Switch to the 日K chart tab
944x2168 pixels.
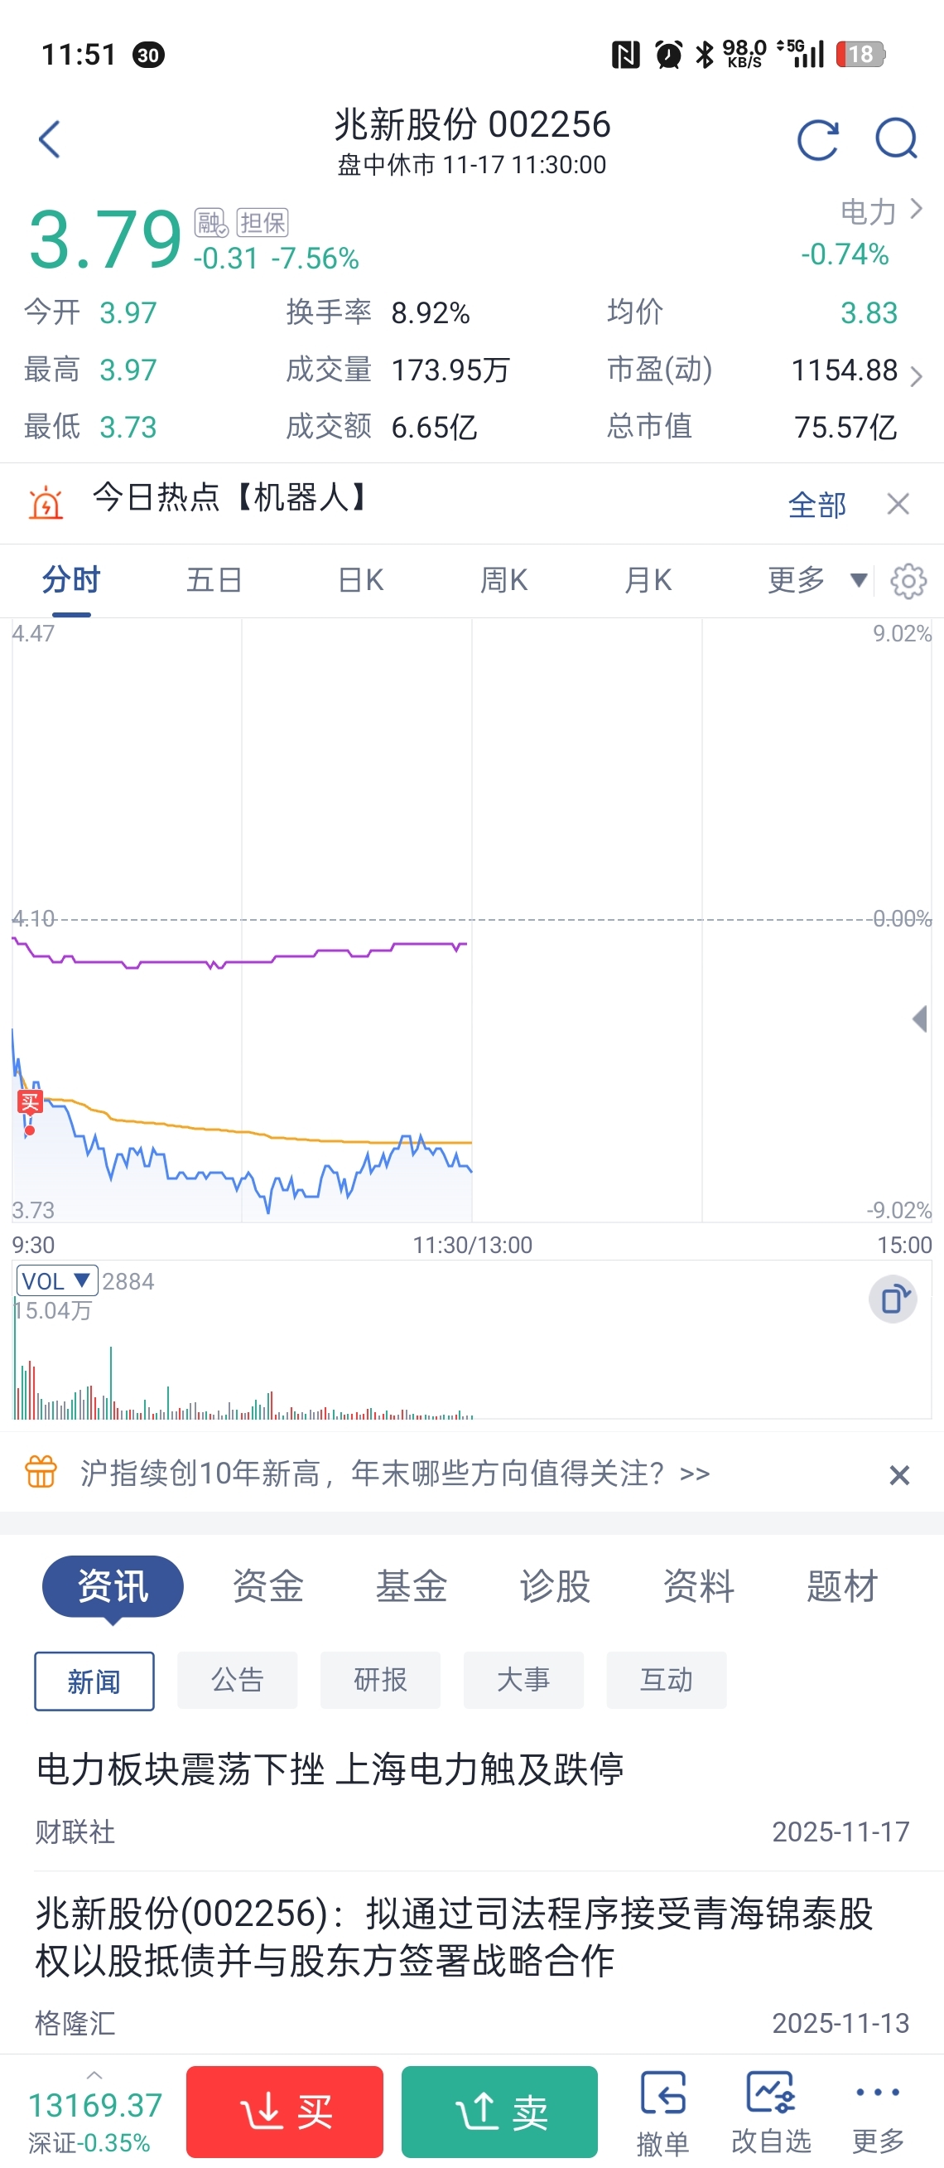click(x=360, y=580)
